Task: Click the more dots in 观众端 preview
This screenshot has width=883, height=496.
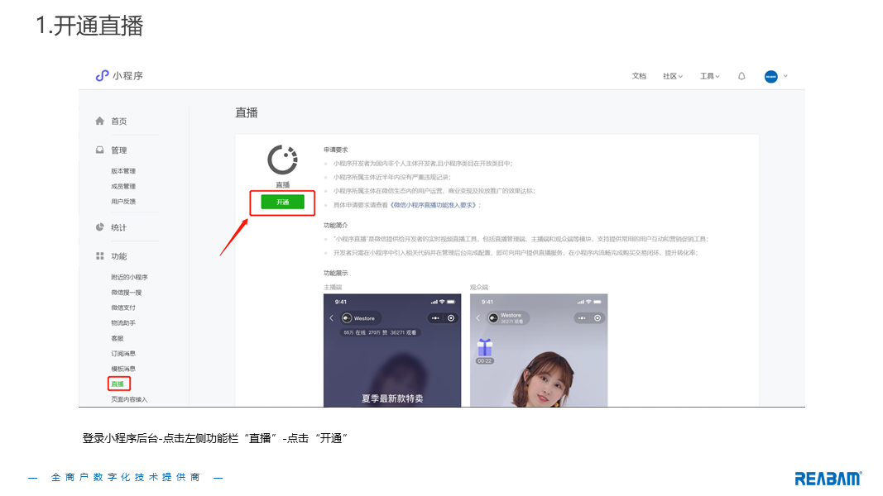Action: (582, 318)
